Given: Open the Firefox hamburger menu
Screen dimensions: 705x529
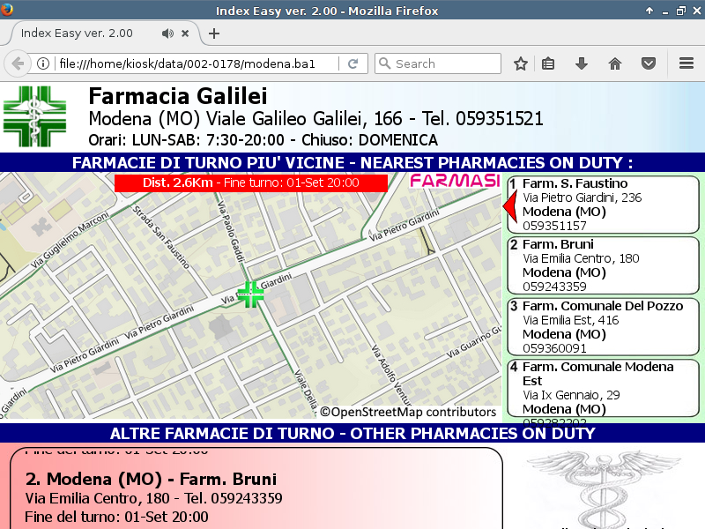Looking at the screenshot, I should pos(686,63).
